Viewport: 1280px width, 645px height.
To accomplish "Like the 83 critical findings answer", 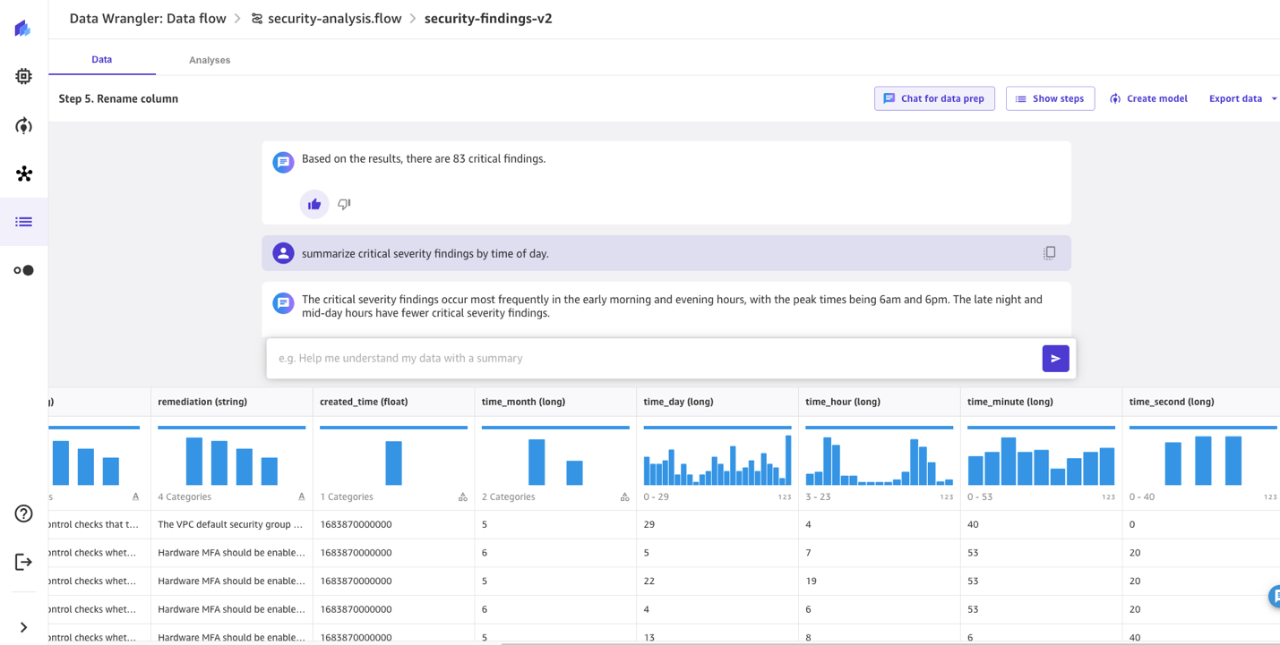I will point(314,204).
